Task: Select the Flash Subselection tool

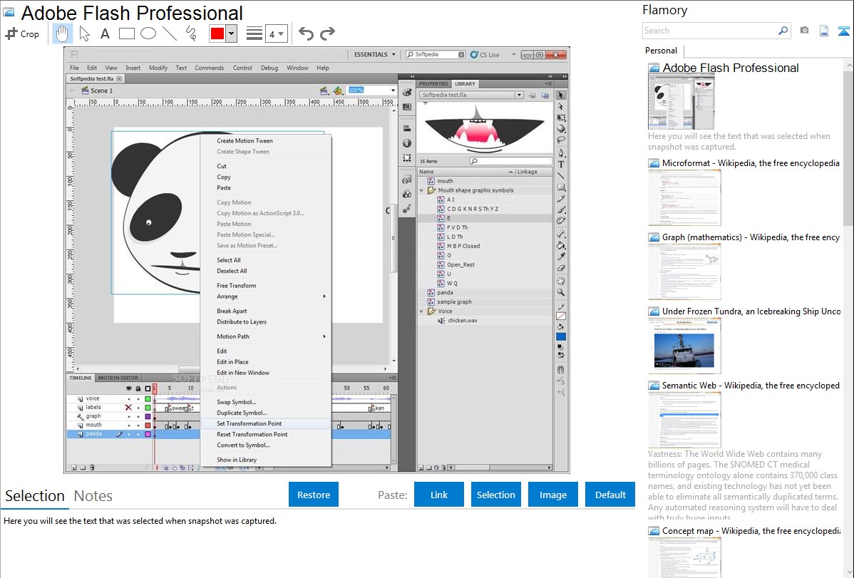Action: pyautogui.click(x=561, y=106)
